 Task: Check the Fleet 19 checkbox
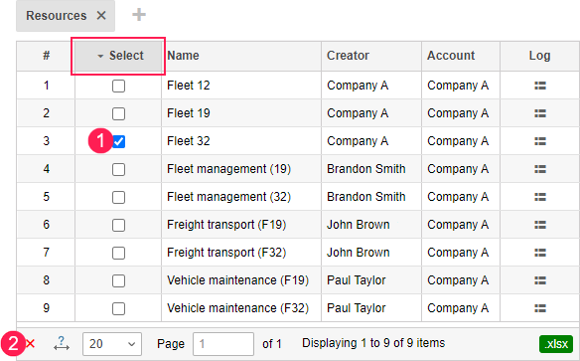119,113
